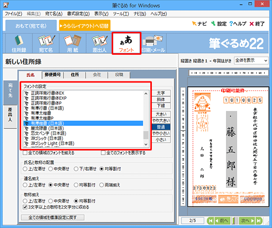Select the 宛て名 addressee toolbar icon

coord(46,43)
